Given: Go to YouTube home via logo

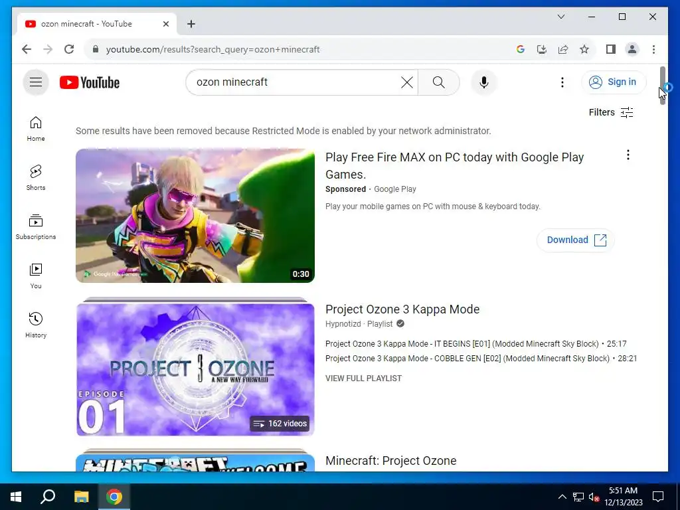Looking at the screenshot, I should [90, 82].
